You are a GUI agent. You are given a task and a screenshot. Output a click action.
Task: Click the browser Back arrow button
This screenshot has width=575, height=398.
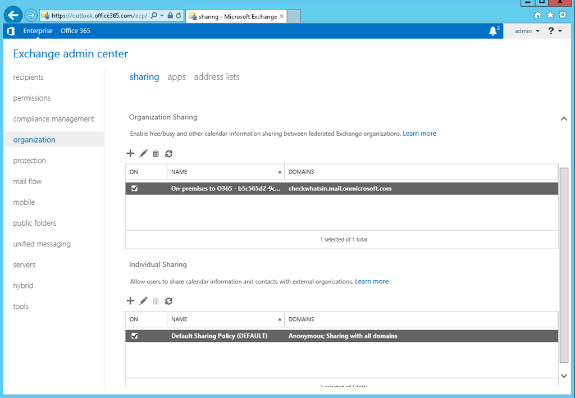click(x=13, y=15)
